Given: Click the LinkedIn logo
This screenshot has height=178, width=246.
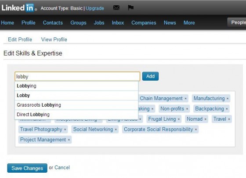Looking at the screenshot, I should pos(19,8).
